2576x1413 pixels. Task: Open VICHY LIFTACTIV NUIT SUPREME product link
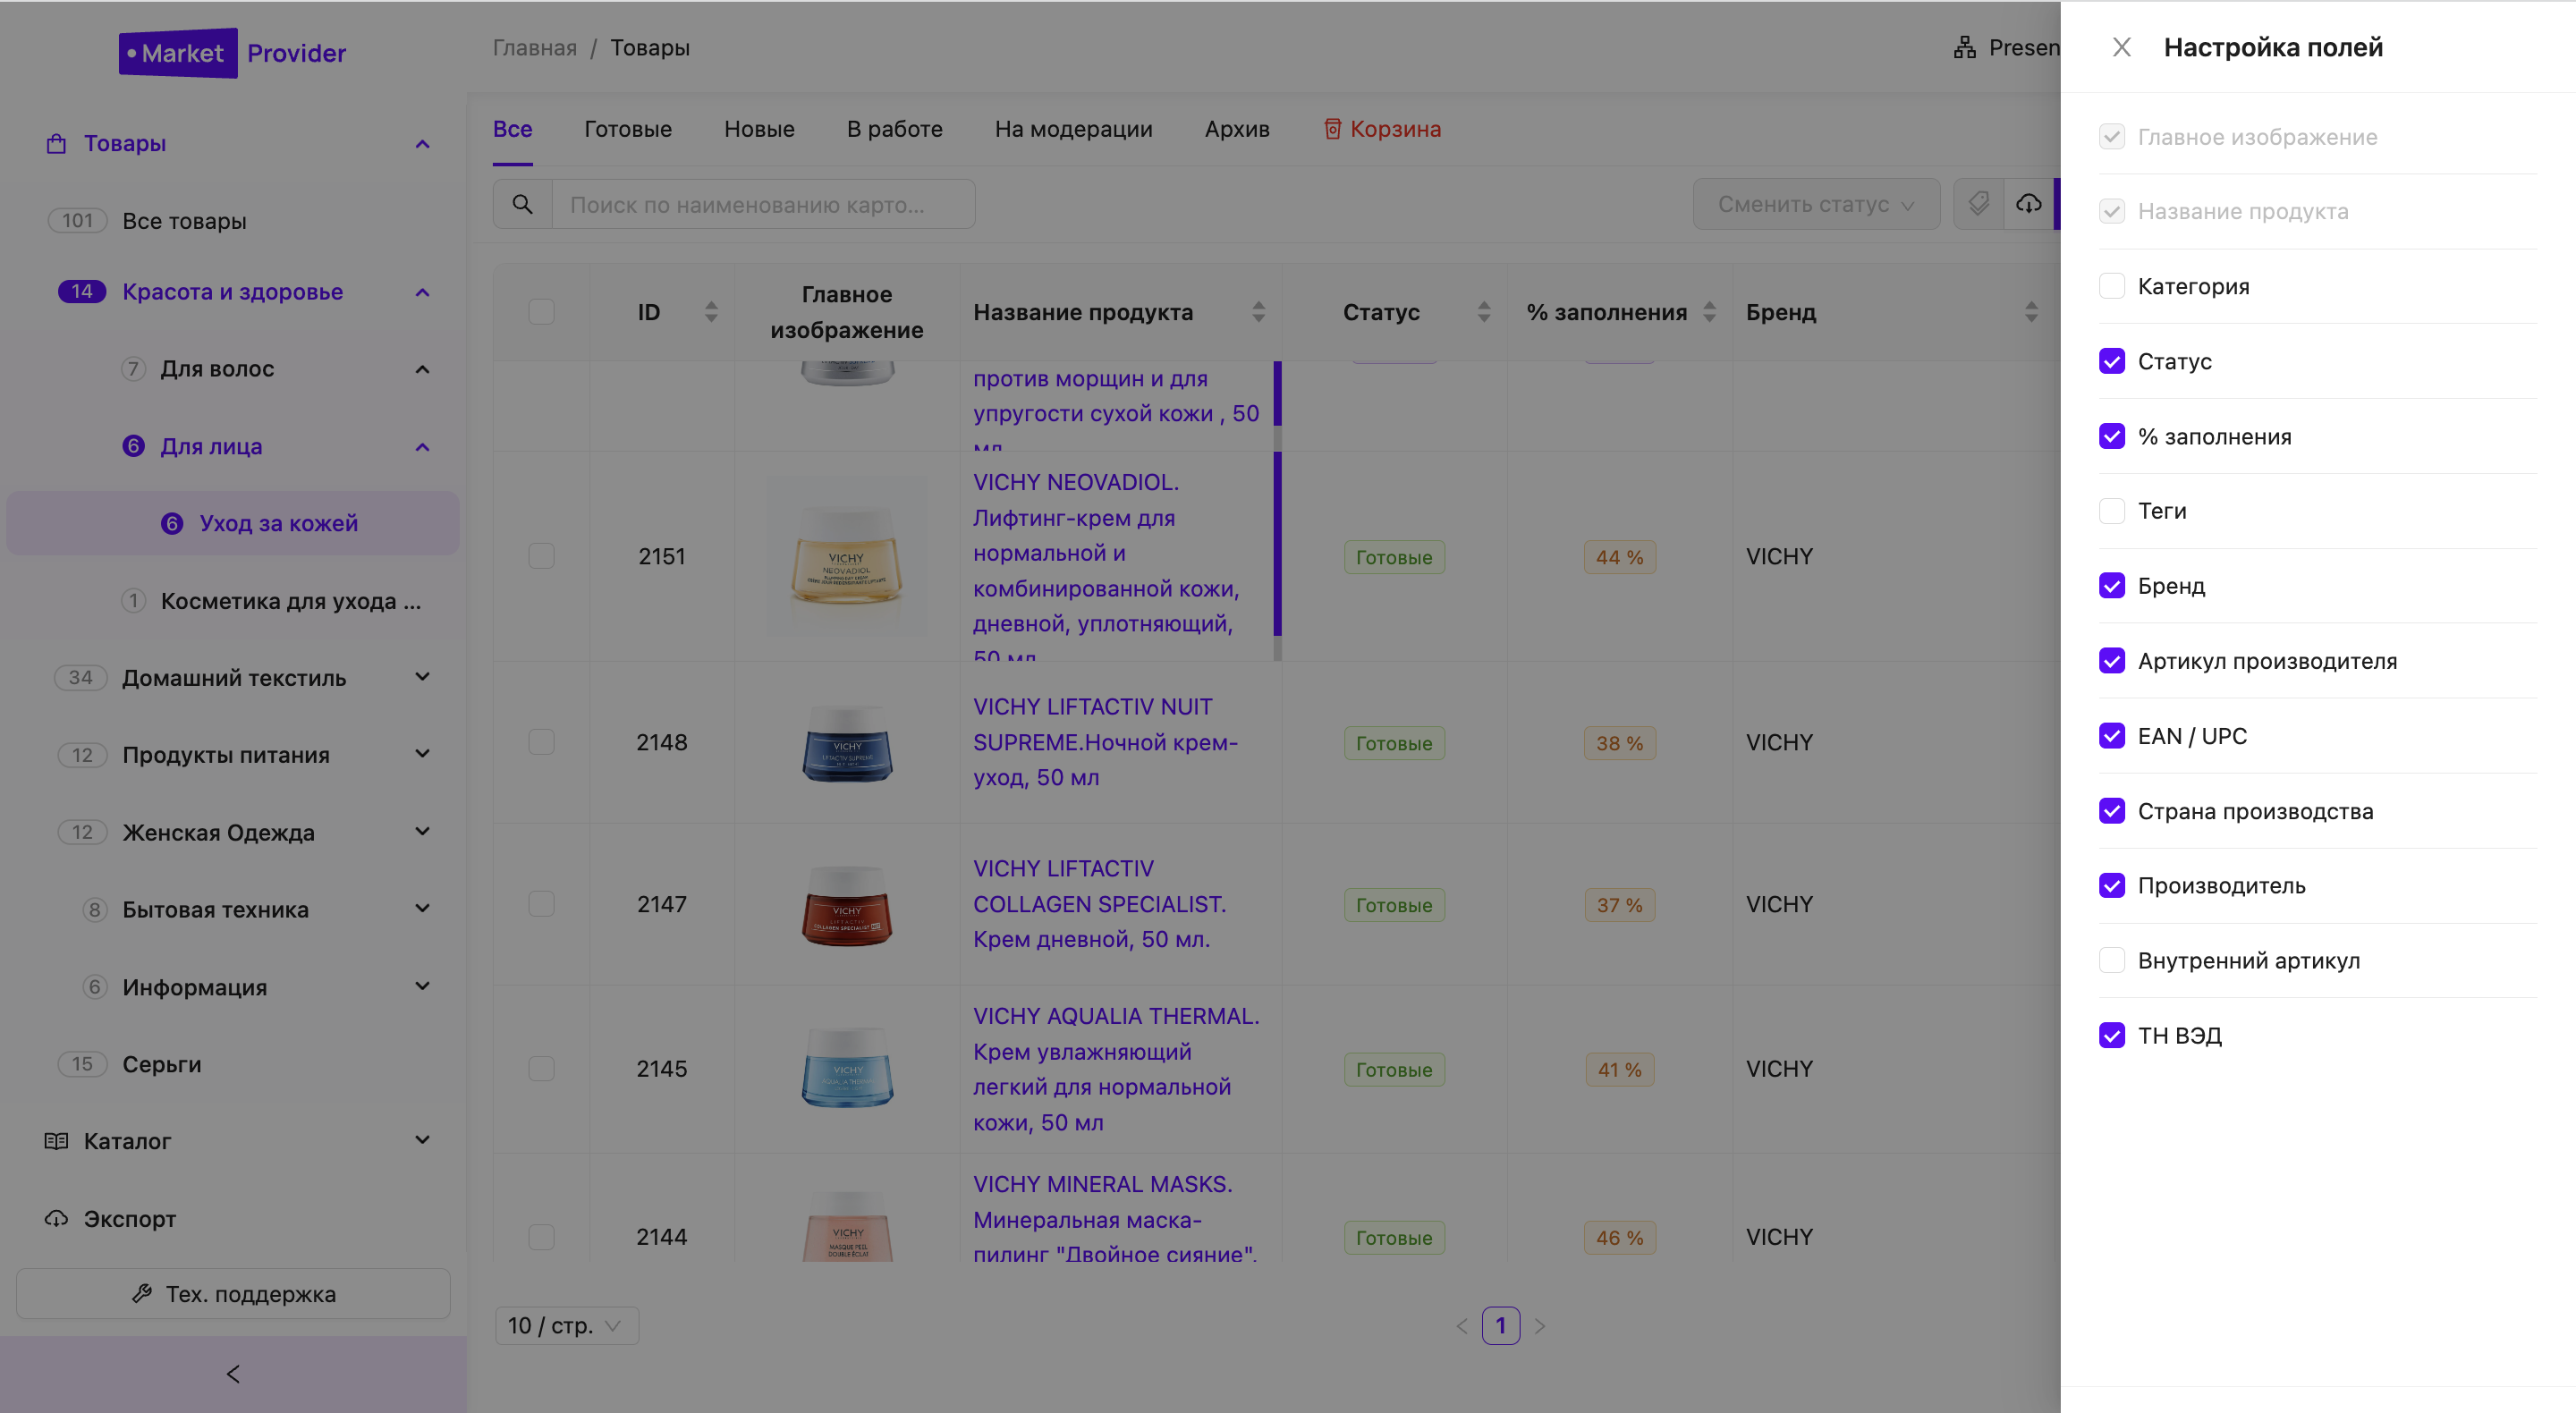[x=1105, y=742]
